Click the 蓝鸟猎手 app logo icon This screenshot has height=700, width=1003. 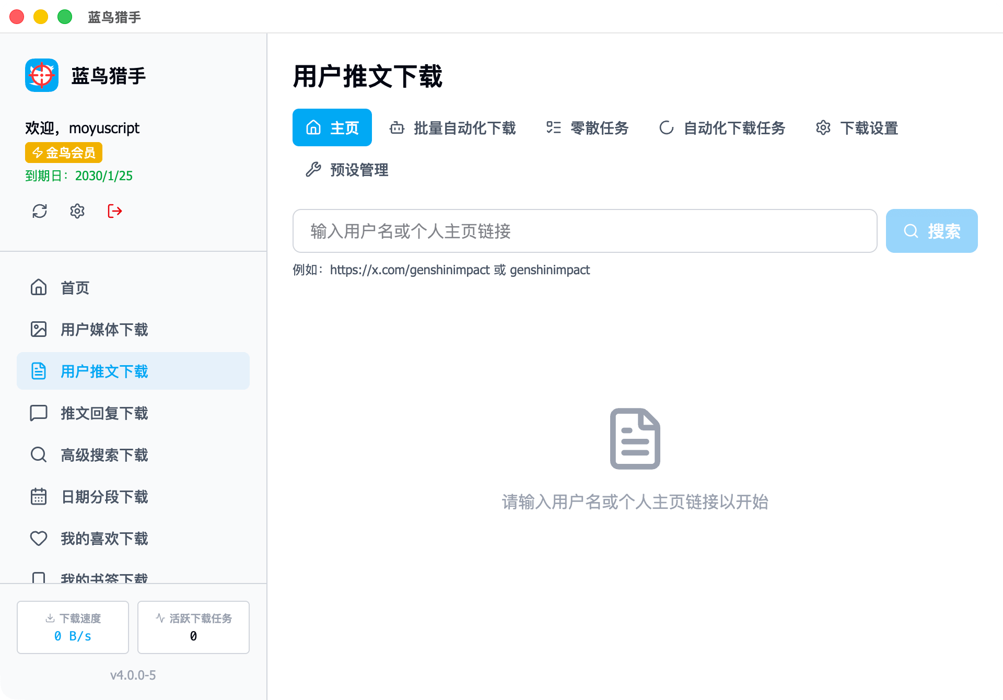(42, 75)
